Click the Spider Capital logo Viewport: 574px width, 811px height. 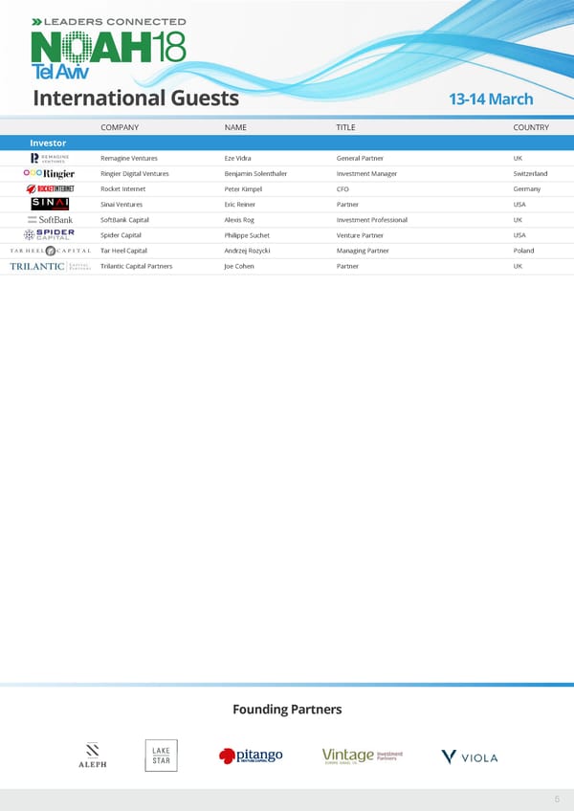pos(50,235)
